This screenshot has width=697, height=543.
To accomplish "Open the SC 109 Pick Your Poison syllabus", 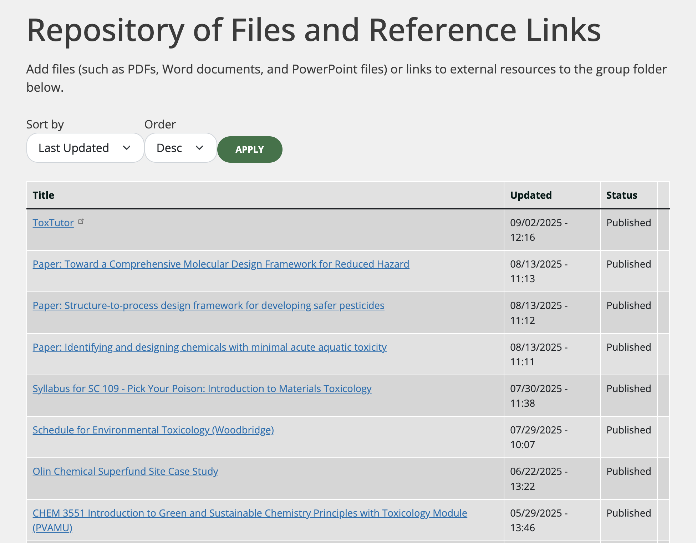I will (x=202, y=389).
